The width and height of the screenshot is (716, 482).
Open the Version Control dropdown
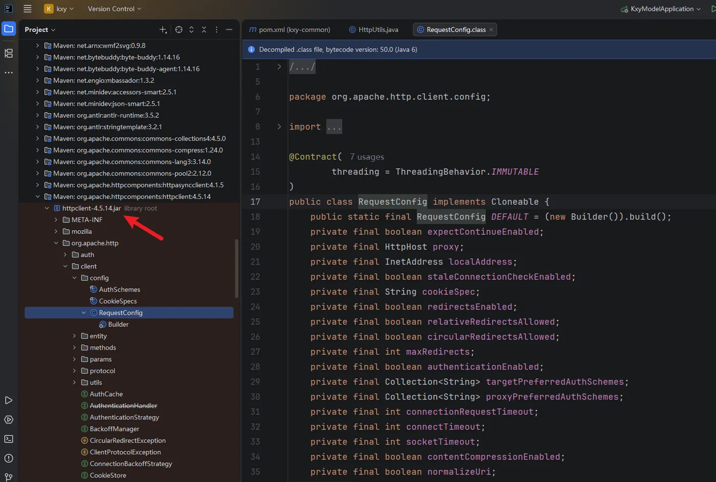pyautogui.click(x=115, y=9)
